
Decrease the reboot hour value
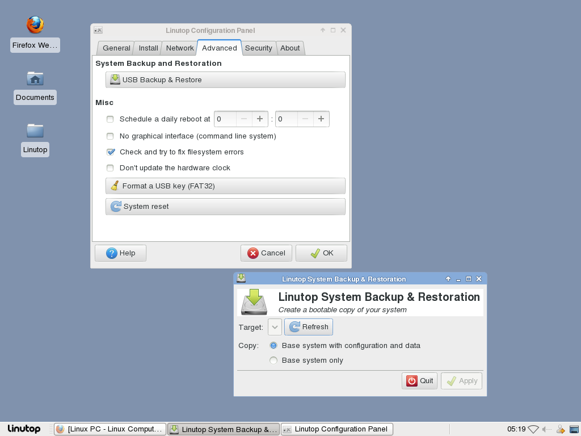coord(244,119)
